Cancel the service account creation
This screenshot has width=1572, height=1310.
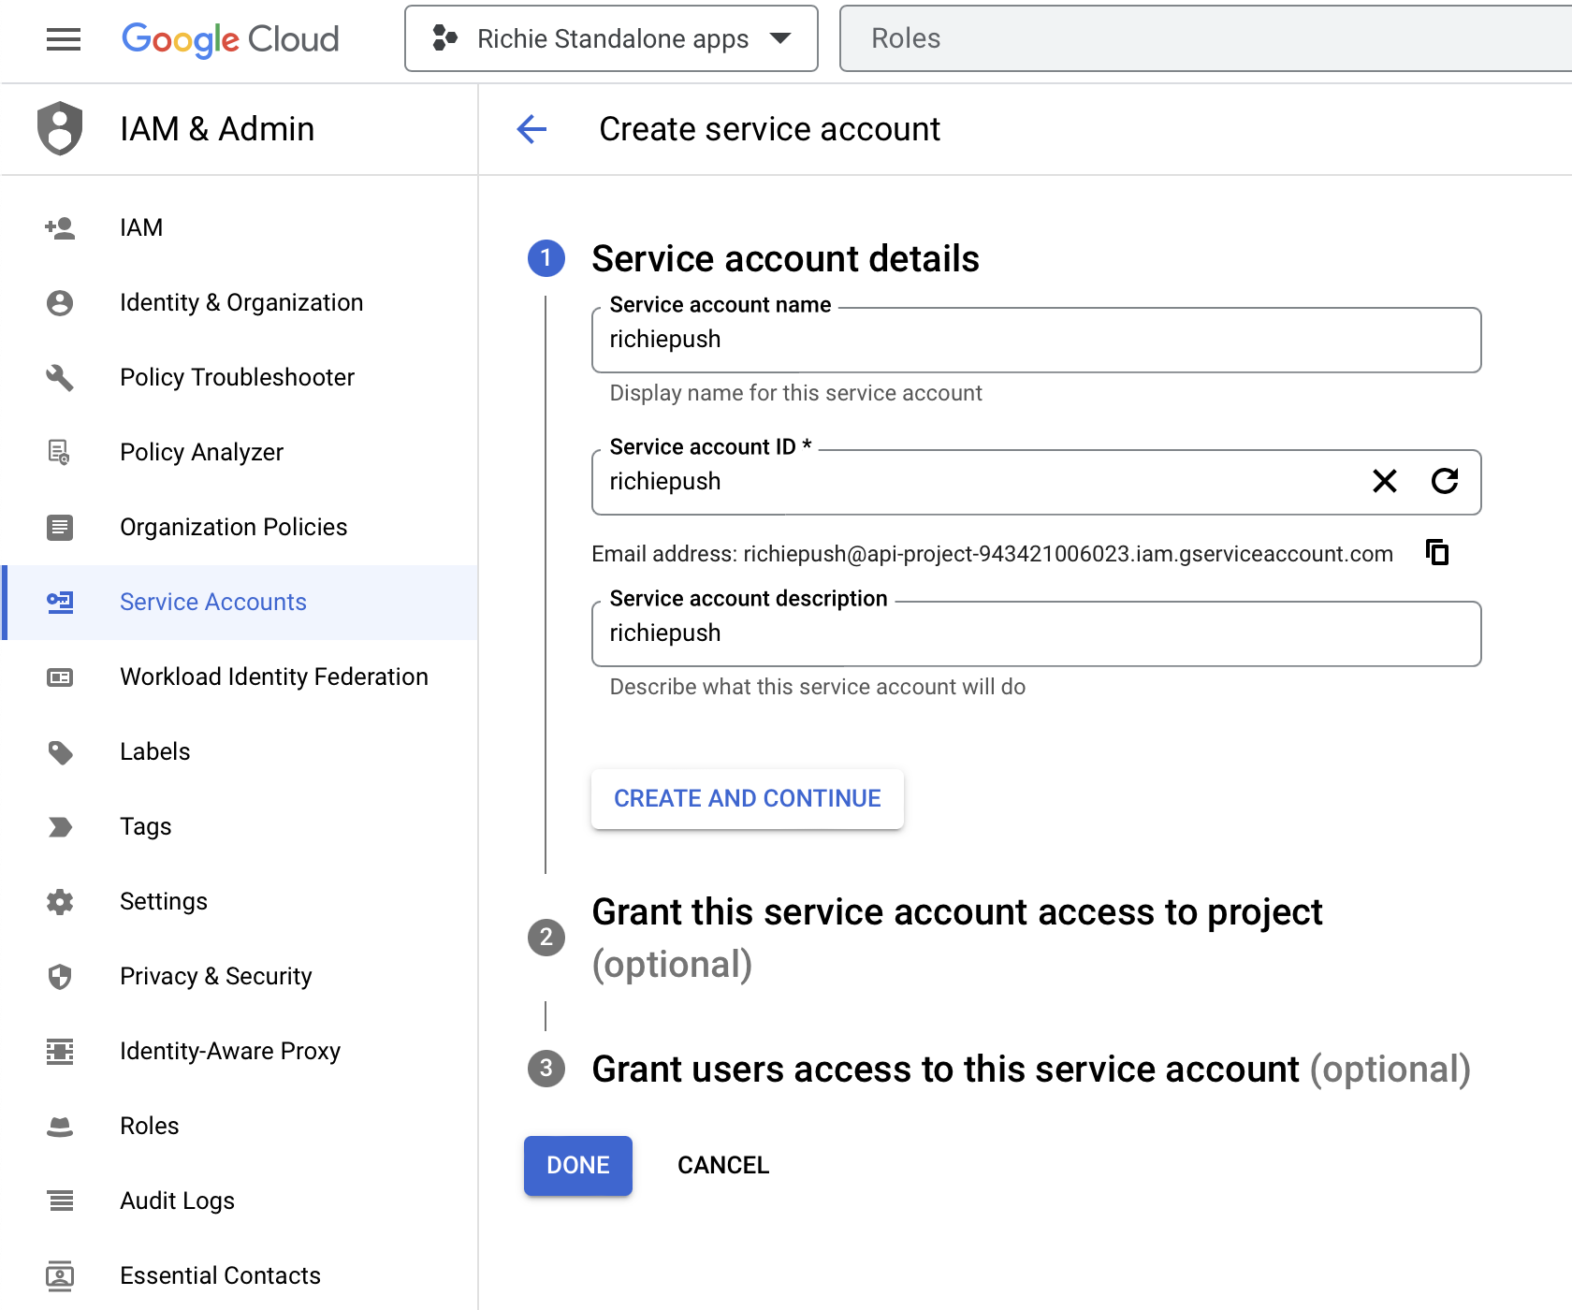(x=722, y=1165)
